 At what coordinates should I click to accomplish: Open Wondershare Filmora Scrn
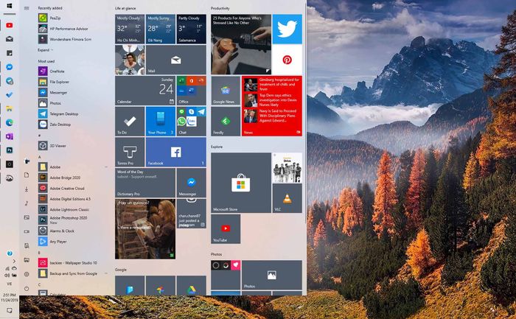(x=73, y=39)
